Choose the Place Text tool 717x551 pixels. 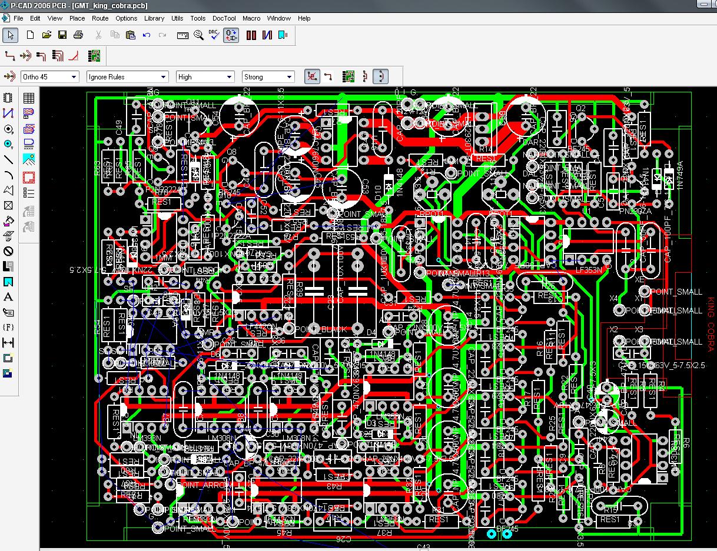(x=8, y=297)
